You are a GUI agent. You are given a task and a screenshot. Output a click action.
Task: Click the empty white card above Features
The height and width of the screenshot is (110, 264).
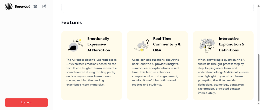pyautogui.click(x=157, y=8)
